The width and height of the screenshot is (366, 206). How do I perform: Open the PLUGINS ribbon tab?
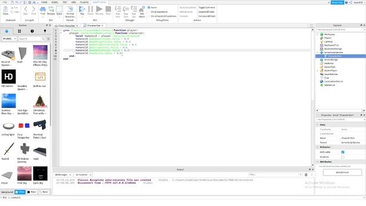[x=84, y=2]
